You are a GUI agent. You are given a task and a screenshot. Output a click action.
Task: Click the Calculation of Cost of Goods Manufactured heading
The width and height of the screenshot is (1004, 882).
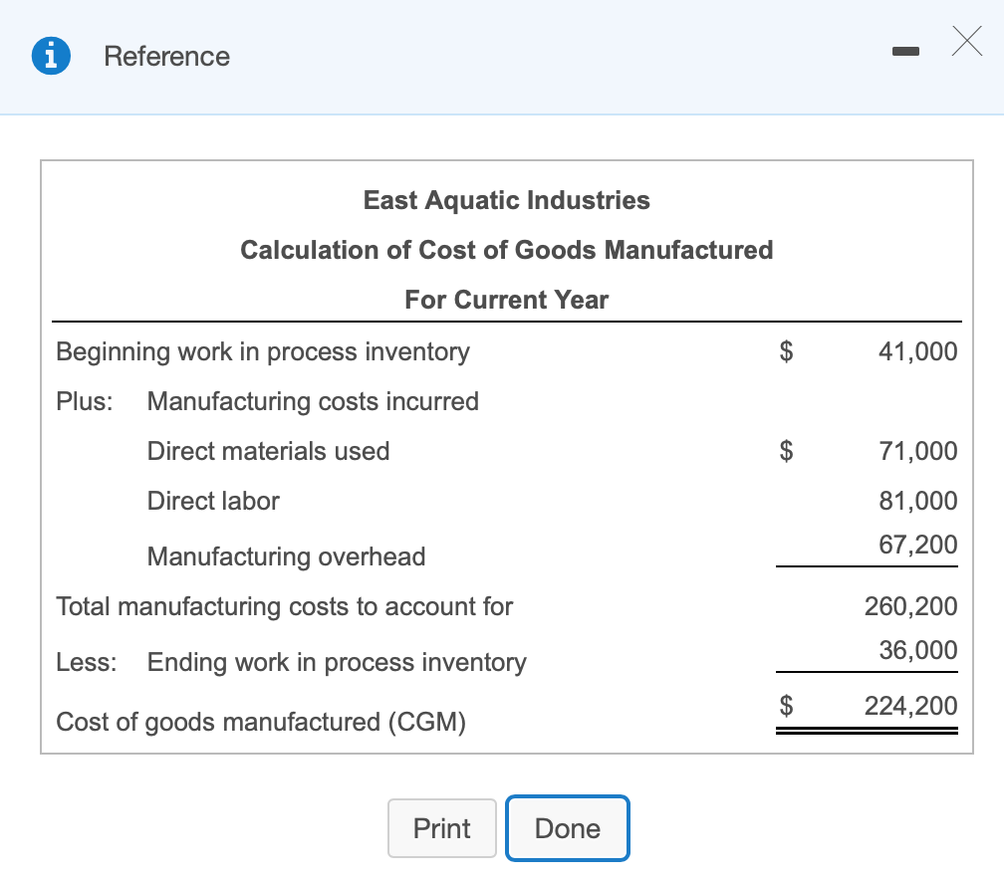(x=506, y=250)
